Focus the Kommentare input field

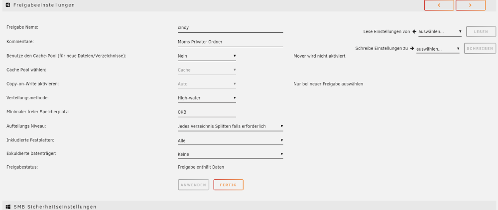pos(230,42)
